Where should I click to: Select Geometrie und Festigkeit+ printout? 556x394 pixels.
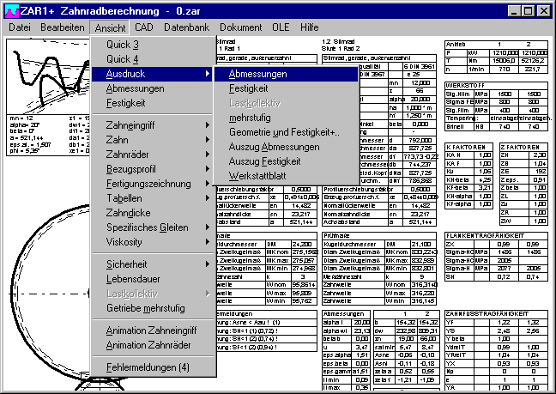pyautogui.click(x=272, y=131)
